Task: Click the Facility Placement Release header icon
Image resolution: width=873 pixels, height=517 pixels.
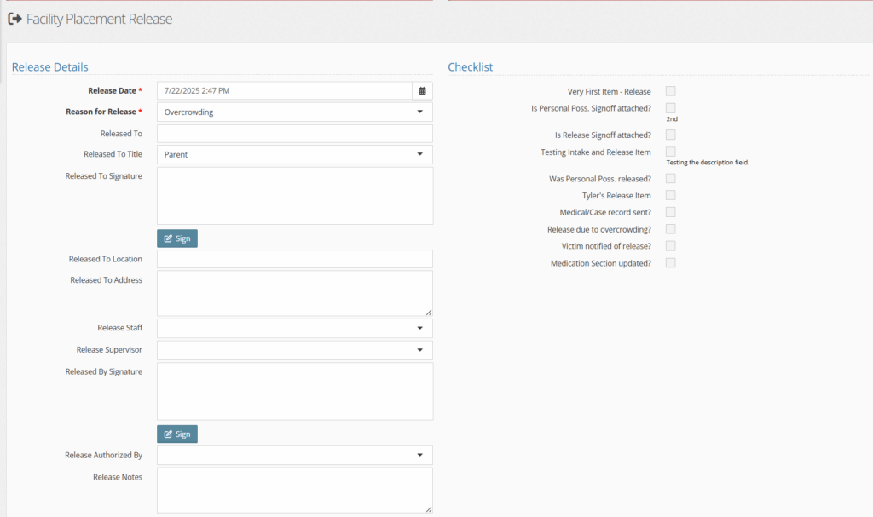Action: pos(15,19)
